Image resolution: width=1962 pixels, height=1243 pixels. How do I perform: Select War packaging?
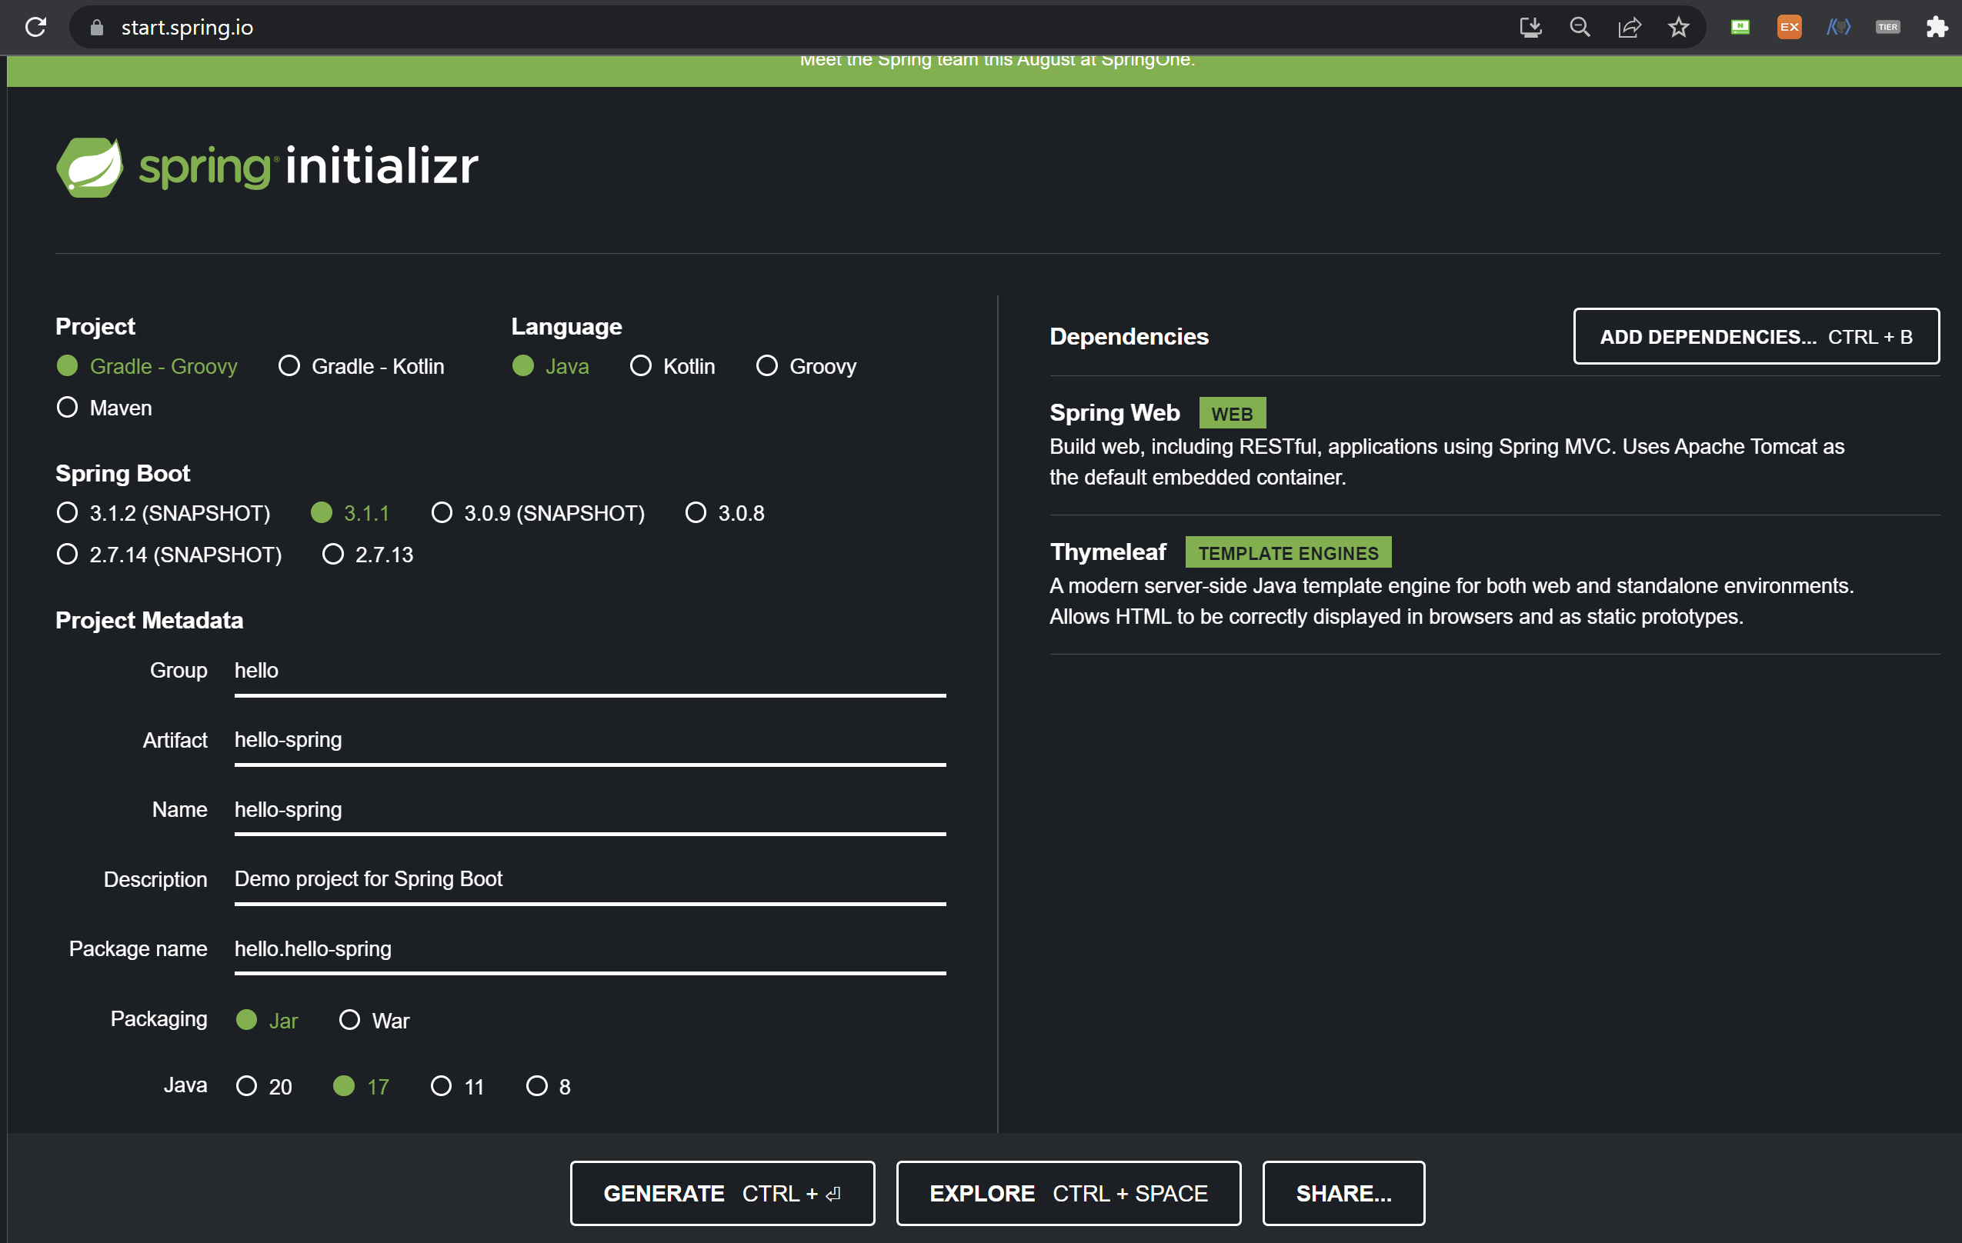(x=349, y=1020)
